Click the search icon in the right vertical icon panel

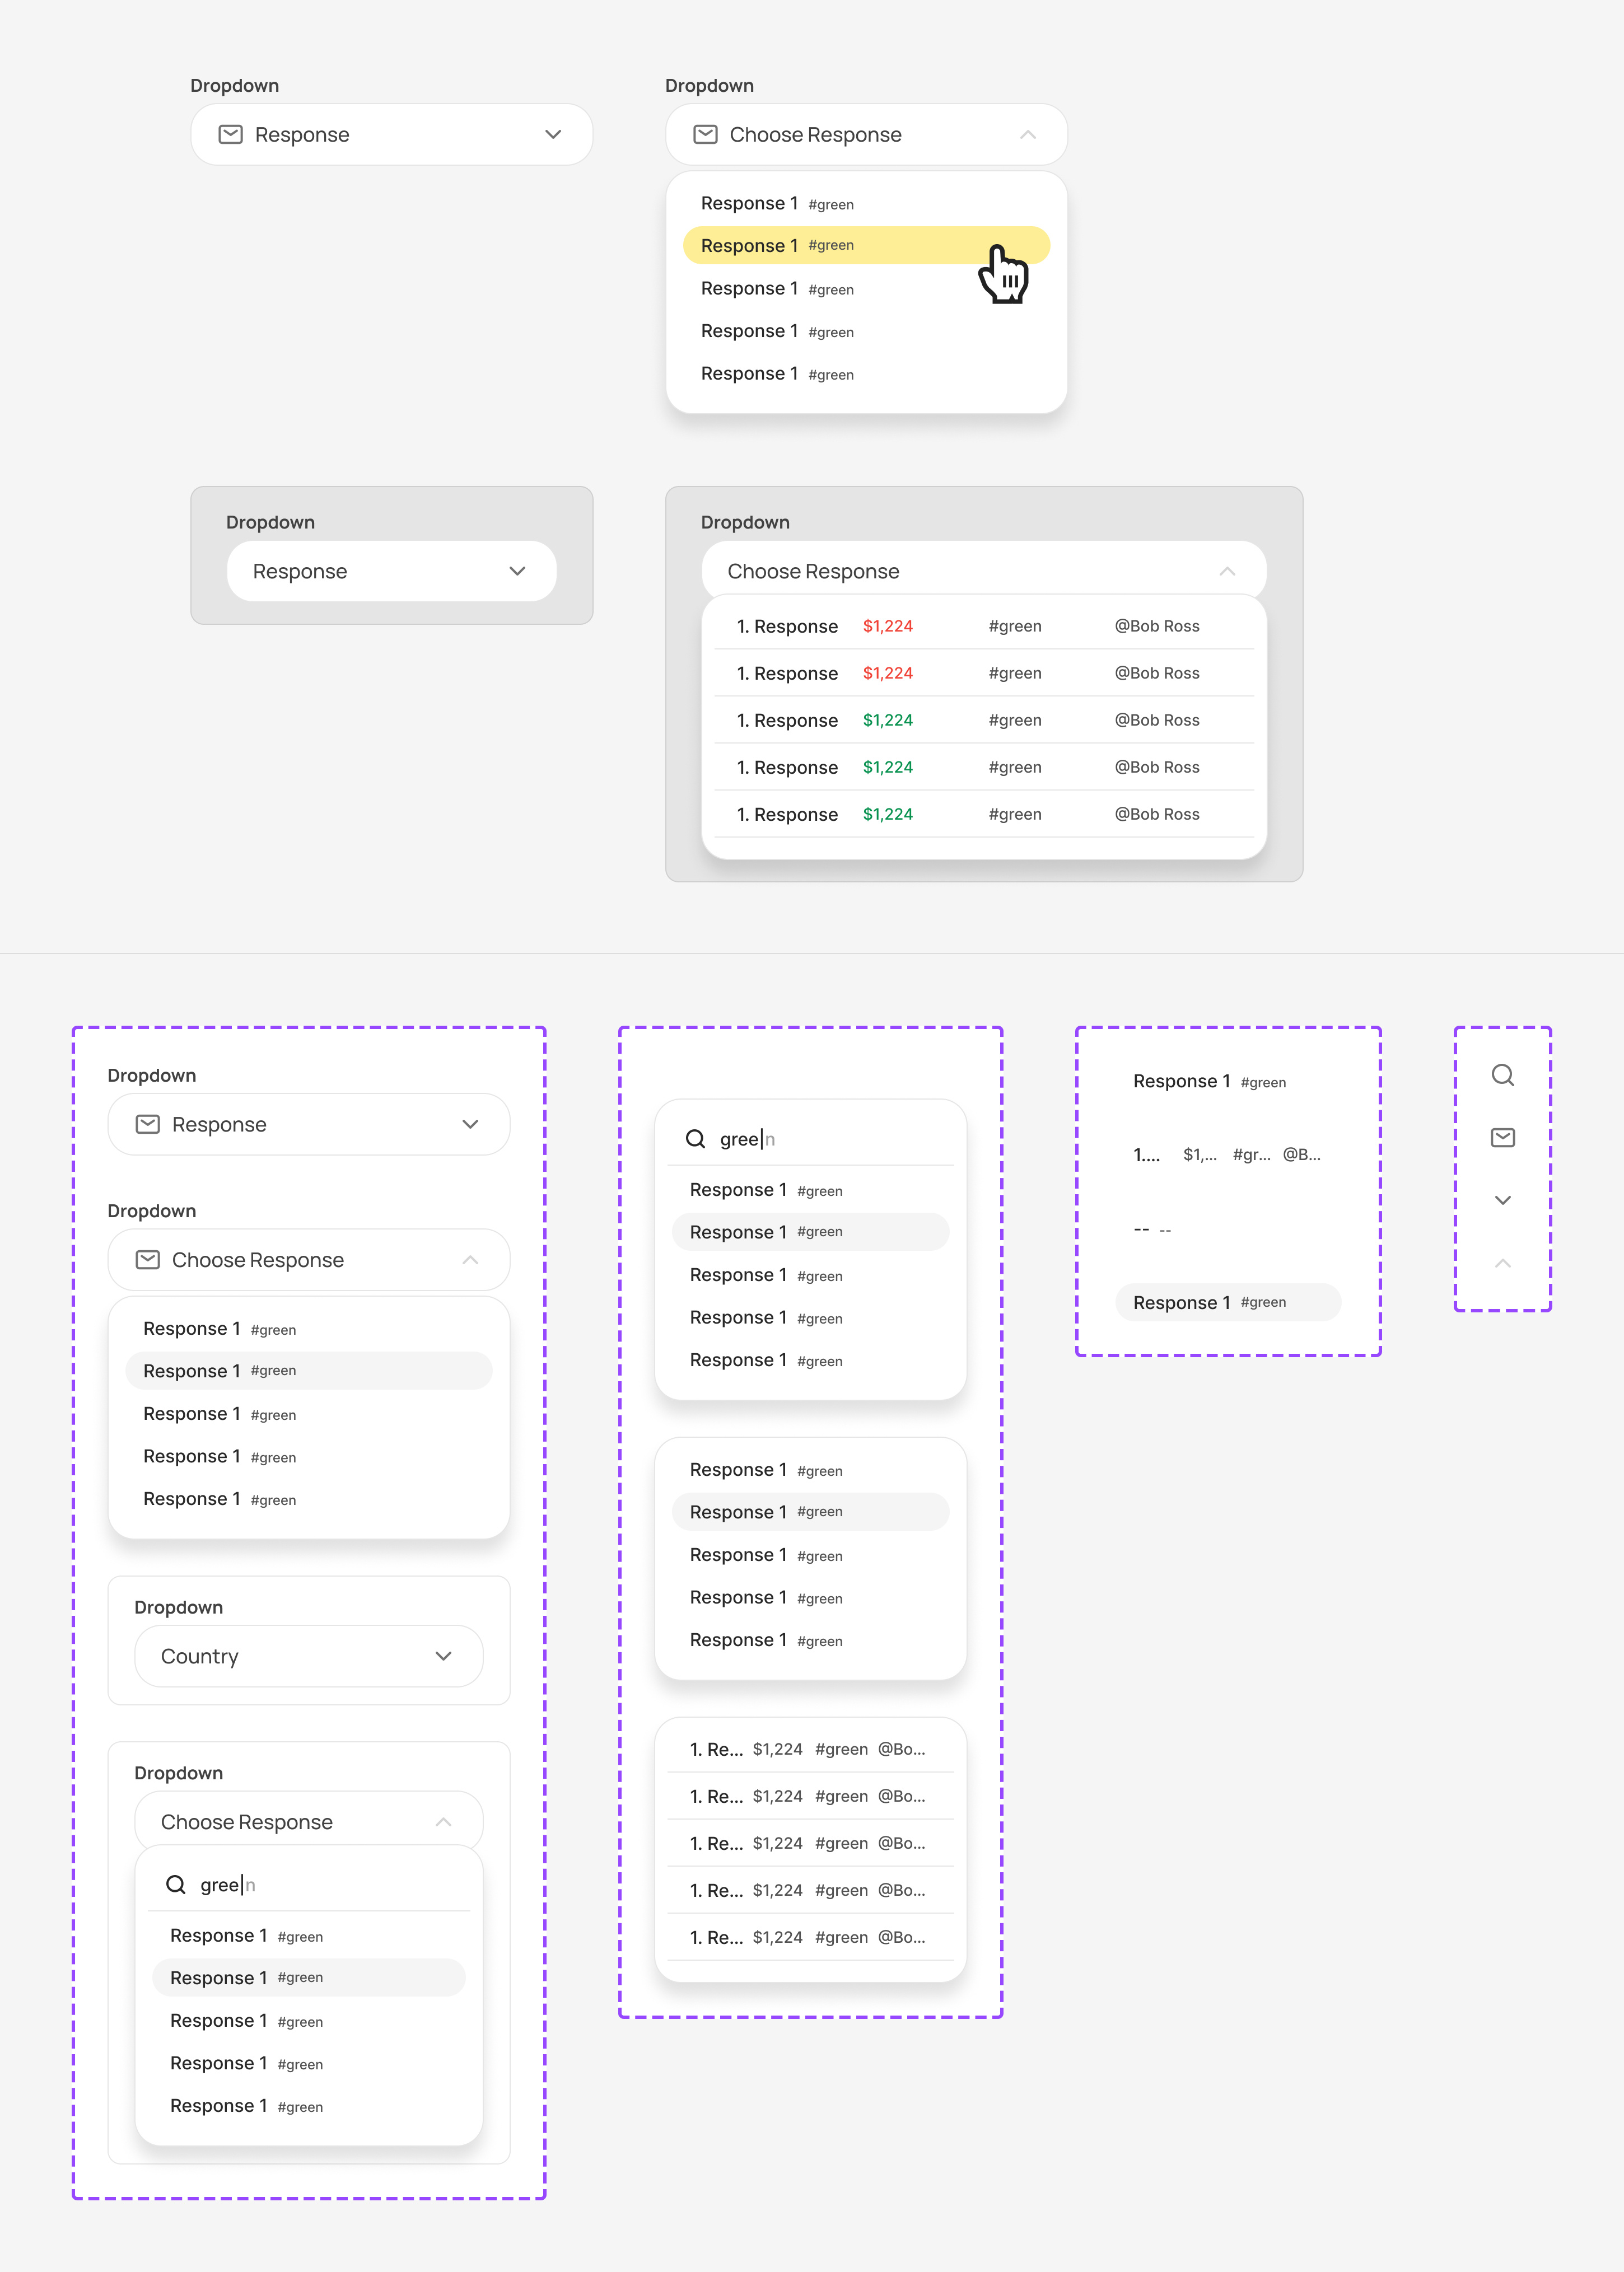point(1504,1076)
